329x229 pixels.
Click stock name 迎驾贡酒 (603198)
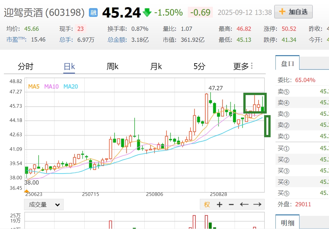coord(44,13)
